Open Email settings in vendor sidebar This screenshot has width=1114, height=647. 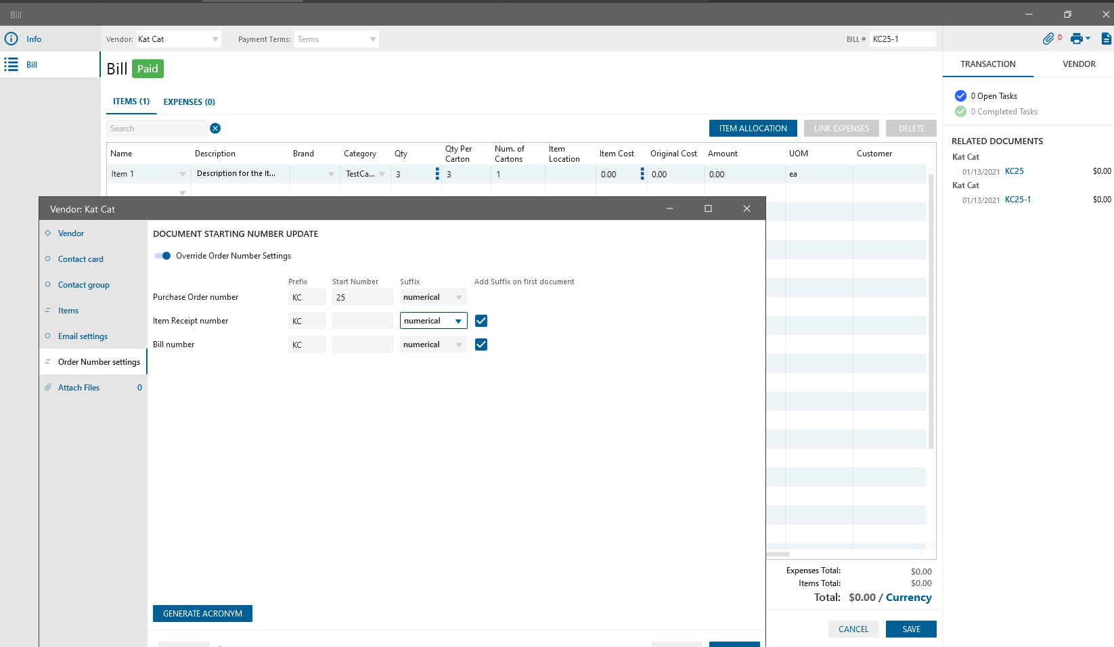[83, 336]
